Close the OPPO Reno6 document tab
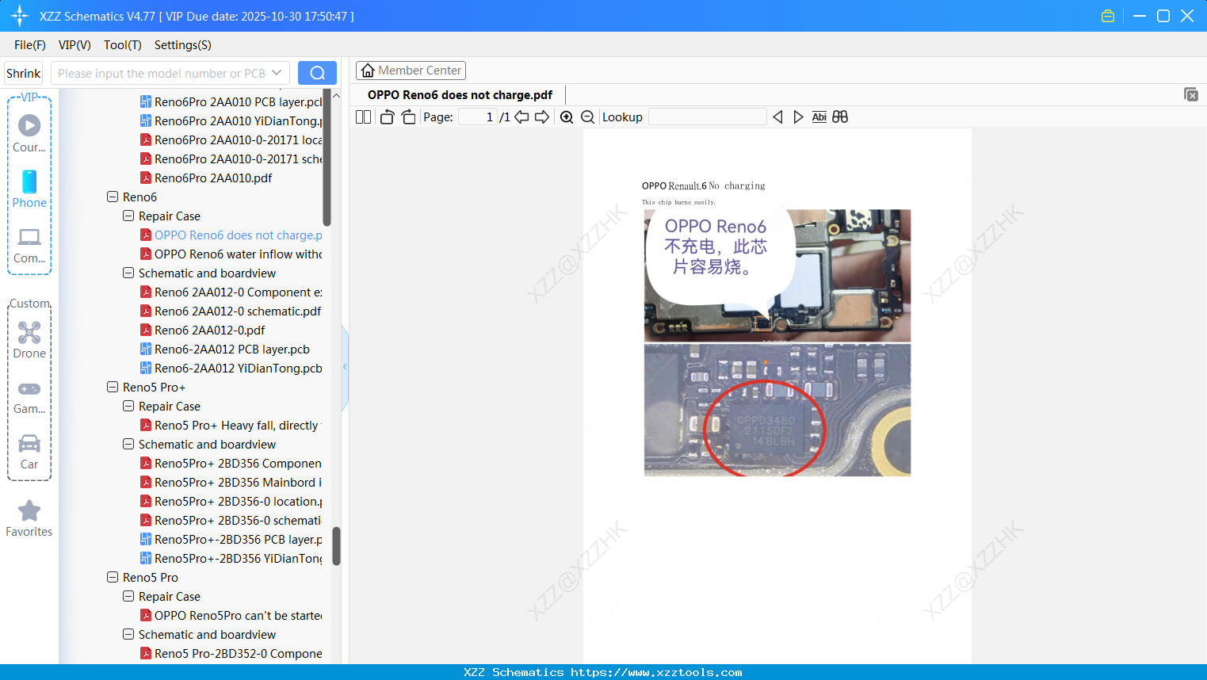 tap(1191, 94)
